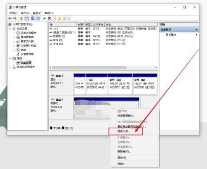Collapse the System Tools (系统工具) node
The height and width of the screenshot is (169, 207).
click(x=10, y=29)
